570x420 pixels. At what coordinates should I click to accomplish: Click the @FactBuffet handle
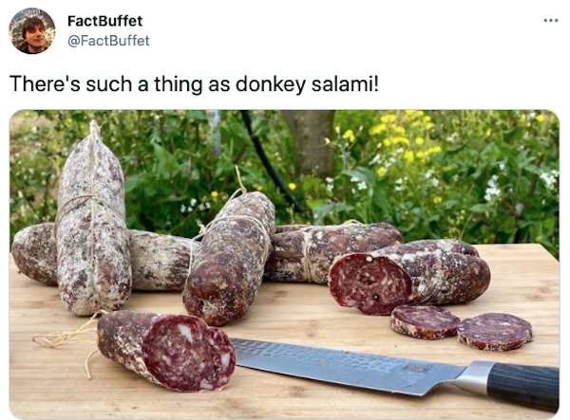tap(108, 40)
